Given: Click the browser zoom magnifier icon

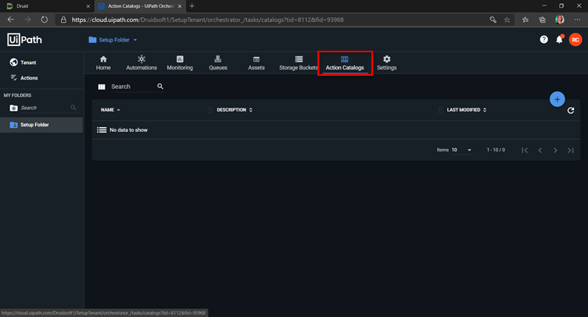Looking at the screenshot, I should point(493,20).
